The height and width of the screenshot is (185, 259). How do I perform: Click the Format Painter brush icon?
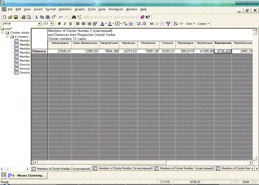click(x=53, y=17)
